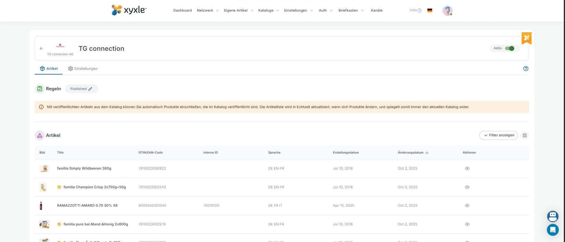
Task: Open the chatbot robot assistant icon
Action: [553, 216]
